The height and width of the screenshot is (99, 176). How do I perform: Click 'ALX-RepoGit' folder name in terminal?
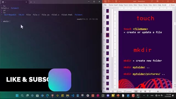point(10,15)
